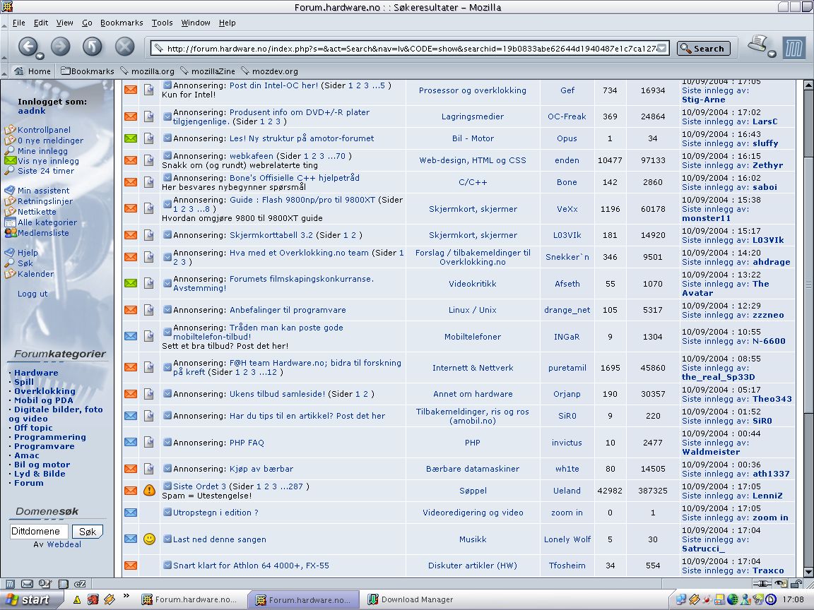Click the Search button next to URL bar
This screenshot has height=610, width=814.
pos(704,48)
